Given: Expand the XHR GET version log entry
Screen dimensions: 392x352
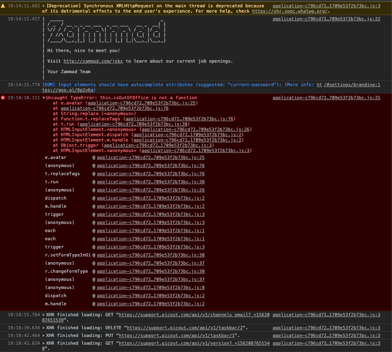Looking at the screenshot, I should [44, 343].
